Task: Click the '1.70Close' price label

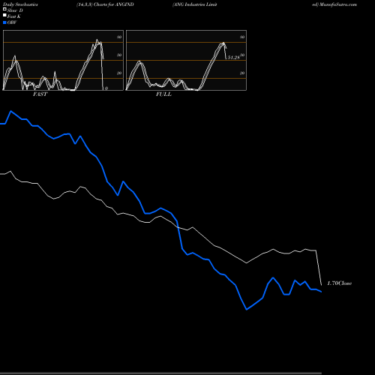Action: (x=340, y=283)
